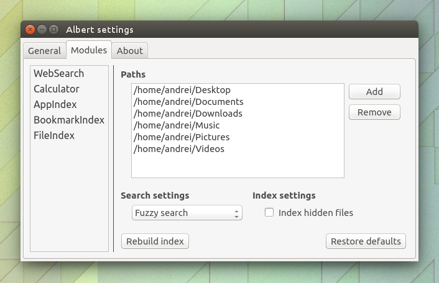
Task: Highlight the /home/andrei/Downloads path
Action: coord(188,114)
